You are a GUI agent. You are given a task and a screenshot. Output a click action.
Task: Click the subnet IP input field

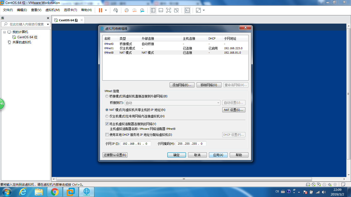136,143
